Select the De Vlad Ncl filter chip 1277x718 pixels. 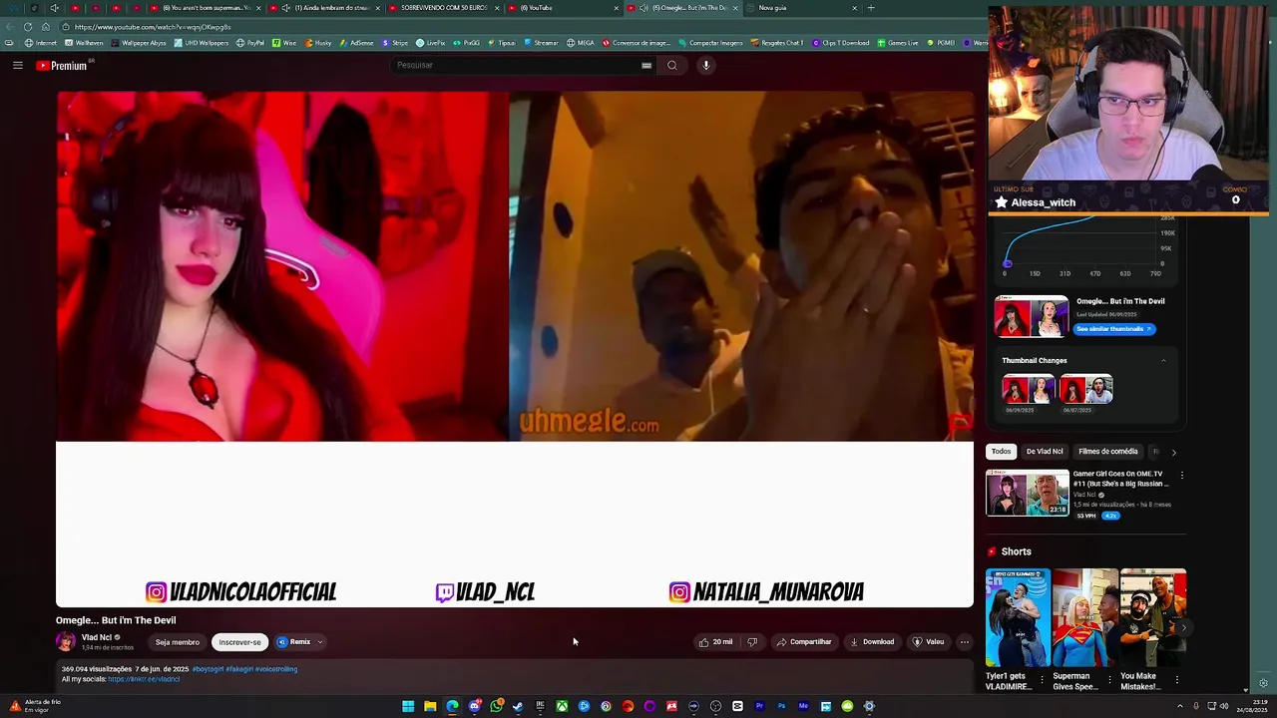(x=1045, y=452)
